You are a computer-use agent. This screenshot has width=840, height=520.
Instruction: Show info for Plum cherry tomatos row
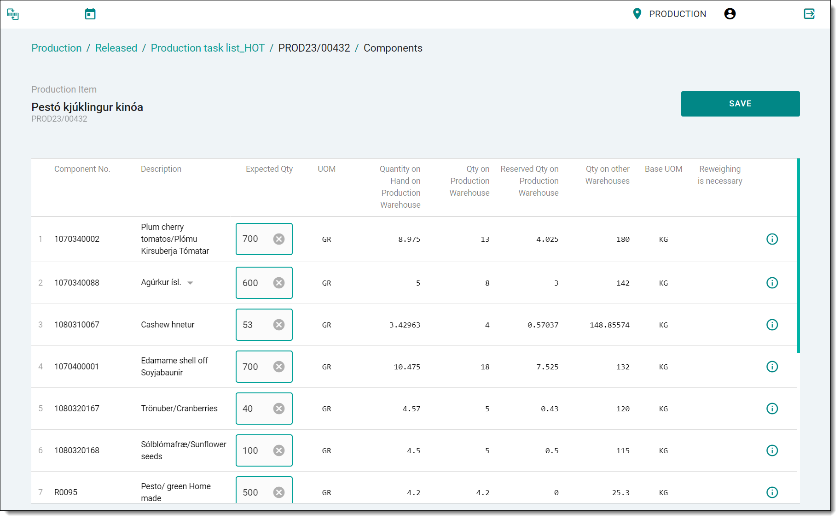[772, 239]
